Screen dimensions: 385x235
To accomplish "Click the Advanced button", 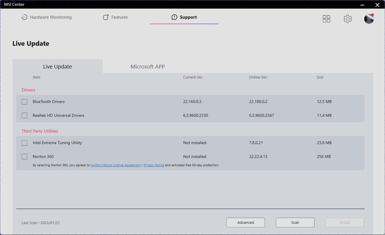I will click(246, 222).
